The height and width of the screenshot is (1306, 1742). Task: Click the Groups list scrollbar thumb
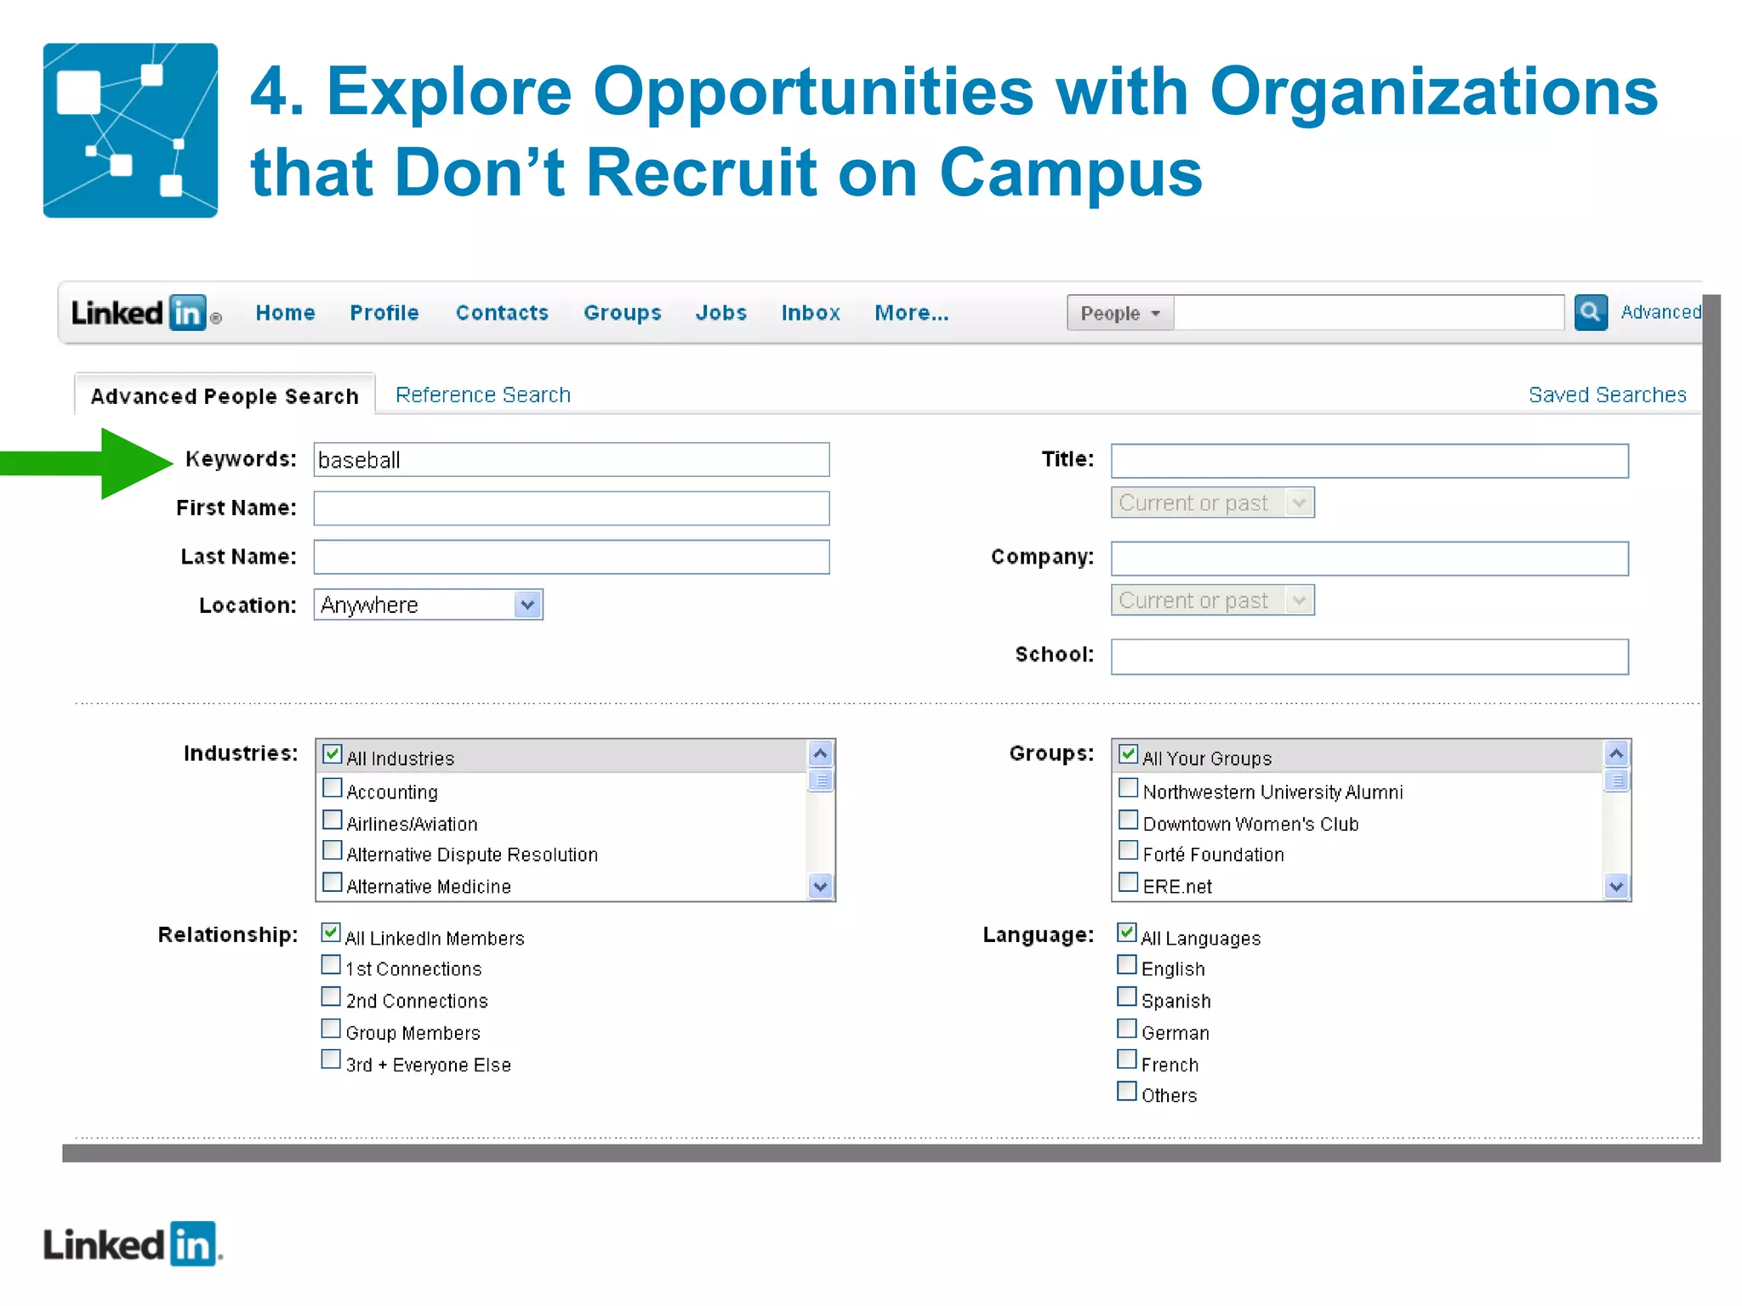[1616, 780]
